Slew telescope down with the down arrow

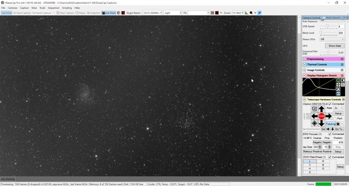tap(322, 123)
